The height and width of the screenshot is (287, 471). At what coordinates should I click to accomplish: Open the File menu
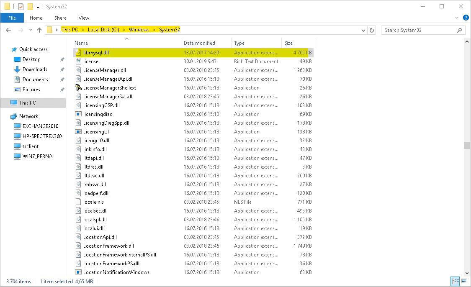[x=12, y=18]
